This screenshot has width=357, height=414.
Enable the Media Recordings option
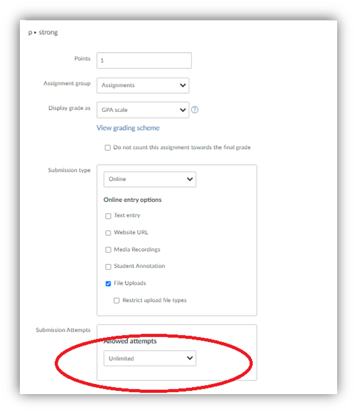point(108,250)
